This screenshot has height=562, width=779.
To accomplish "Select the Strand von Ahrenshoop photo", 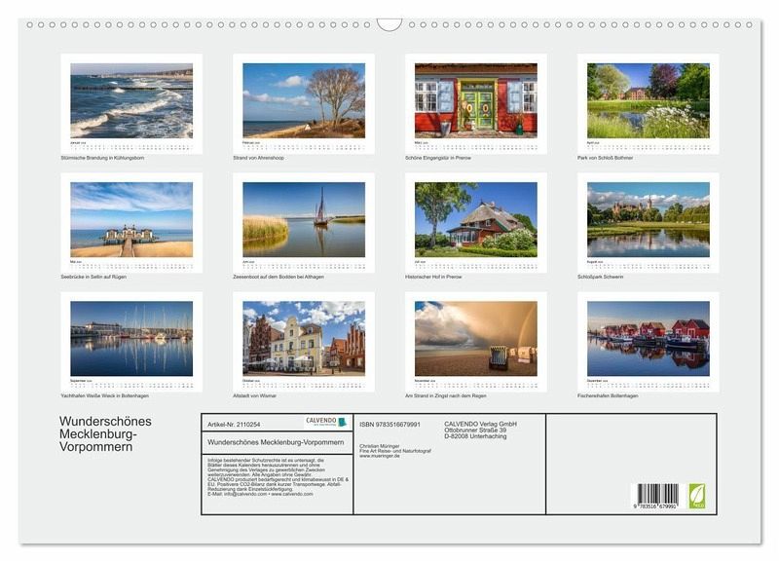I will (304, 101).
